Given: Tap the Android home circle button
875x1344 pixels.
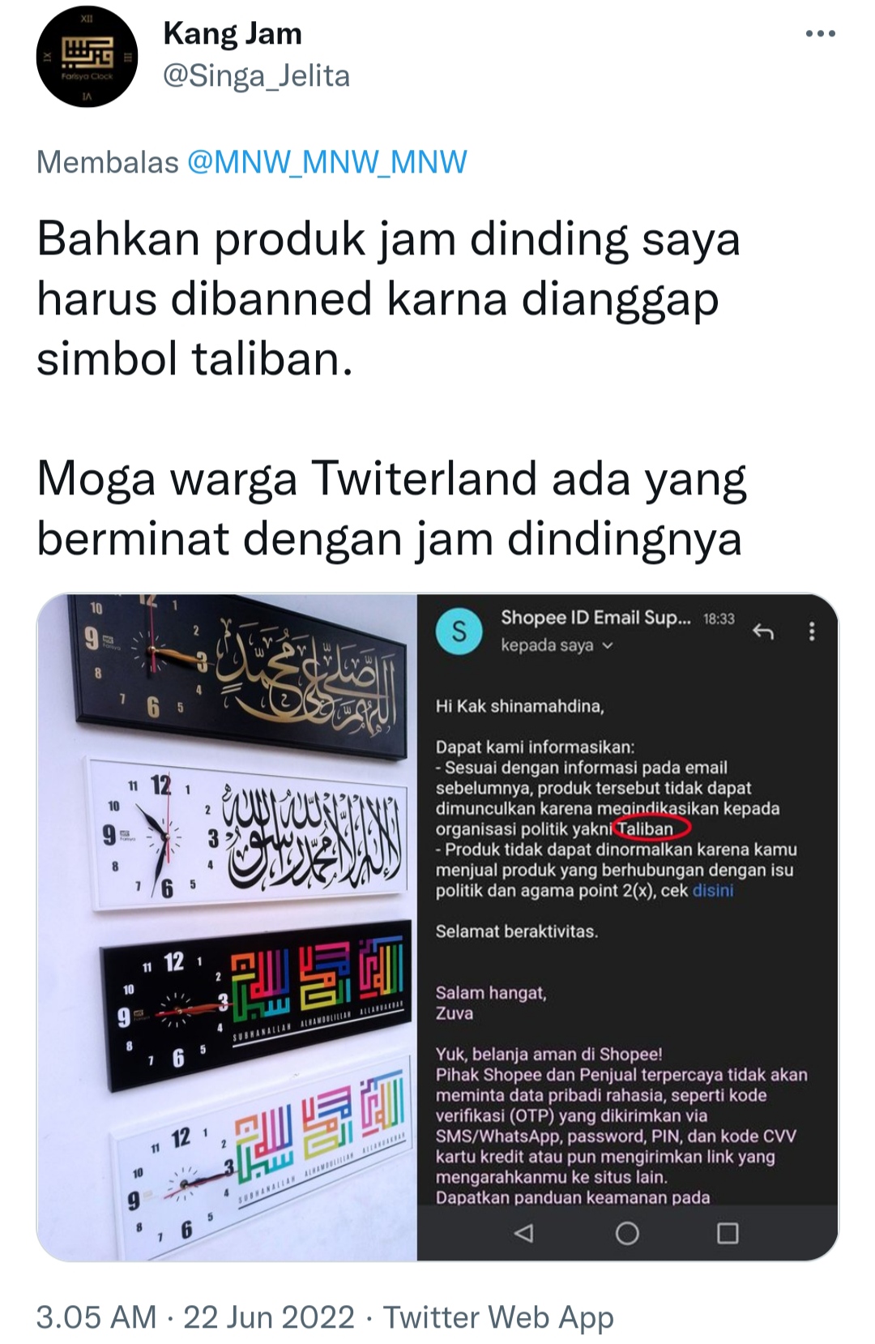Looking at the screenshot, I should pyautogui.click(x=627, y=1233).
